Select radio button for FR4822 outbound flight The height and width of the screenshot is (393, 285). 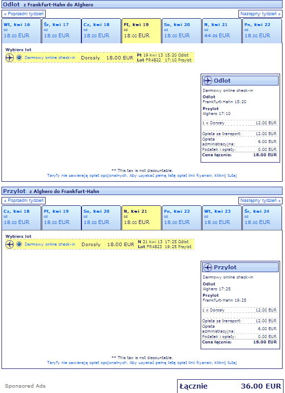pos(19,57)
